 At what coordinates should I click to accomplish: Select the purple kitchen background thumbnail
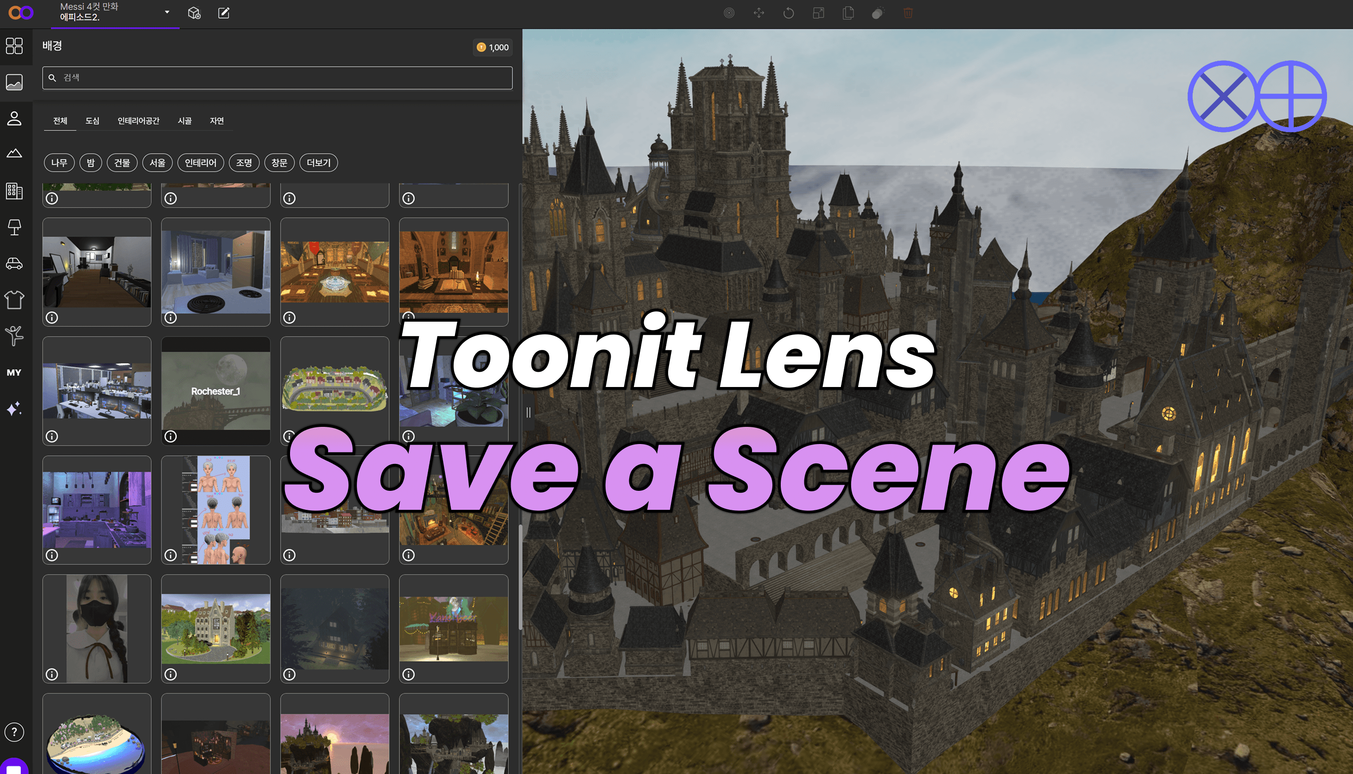coord(97,510)
